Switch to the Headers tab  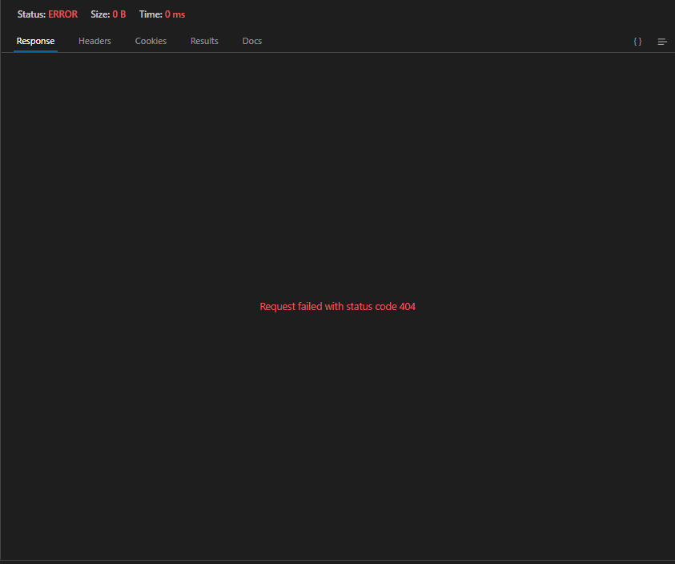pos(94,41)
